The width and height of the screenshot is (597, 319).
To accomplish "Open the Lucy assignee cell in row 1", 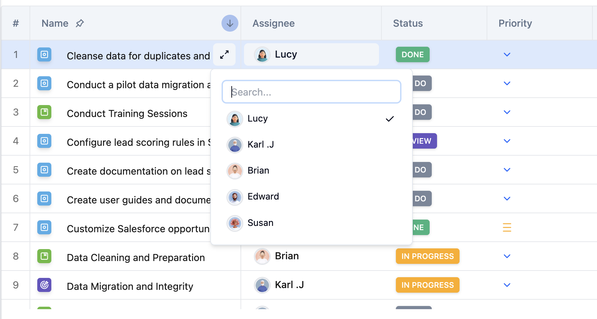I will (311, 54).
